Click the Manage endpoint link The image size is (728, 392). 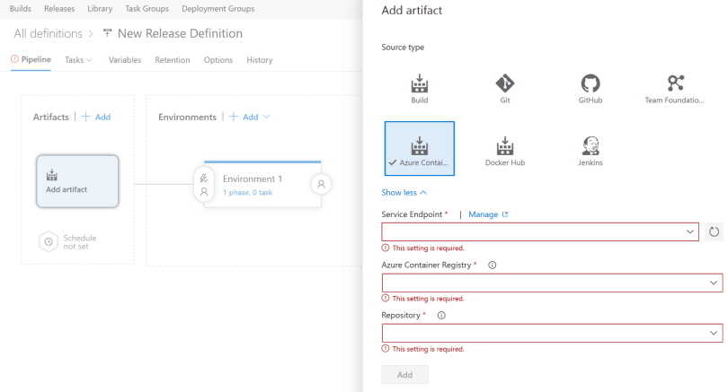pyautogui.click(x=488, y=214)
